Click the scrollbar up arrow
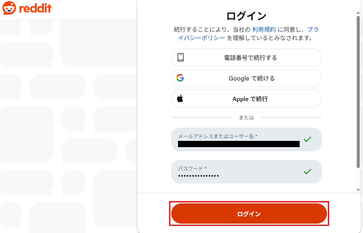The height and width of the screenshot is (233, 363). coord(358,12)
